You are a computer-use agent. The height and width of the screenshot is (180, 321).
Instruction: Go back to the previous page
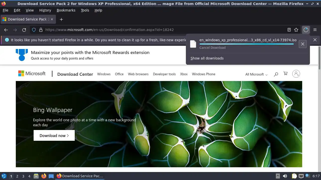pos(6,30)
